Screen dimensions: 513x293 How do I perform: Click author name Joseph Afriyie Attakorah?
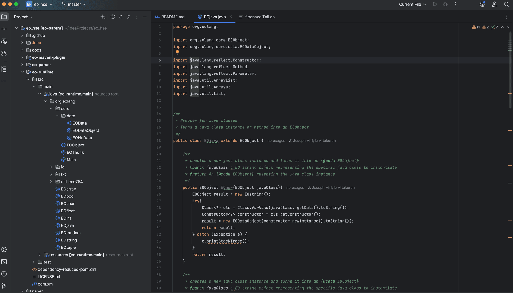pos(314,141)
